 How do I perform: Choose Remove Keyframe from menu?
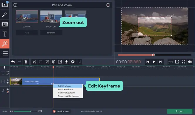pyautogui.click(x=68, y=93)
